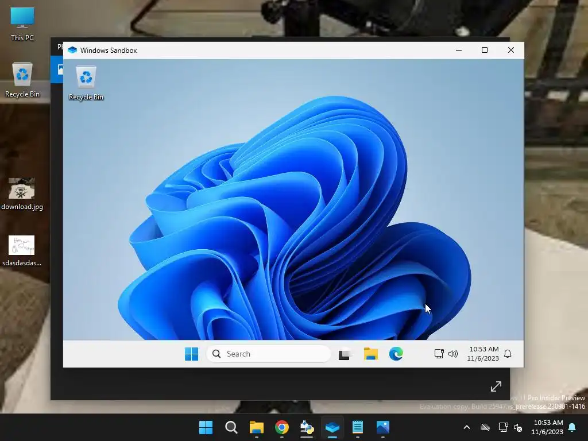Select This PC on host desktop
Viewport: 588px width, 441px height.
coord(22,24)
